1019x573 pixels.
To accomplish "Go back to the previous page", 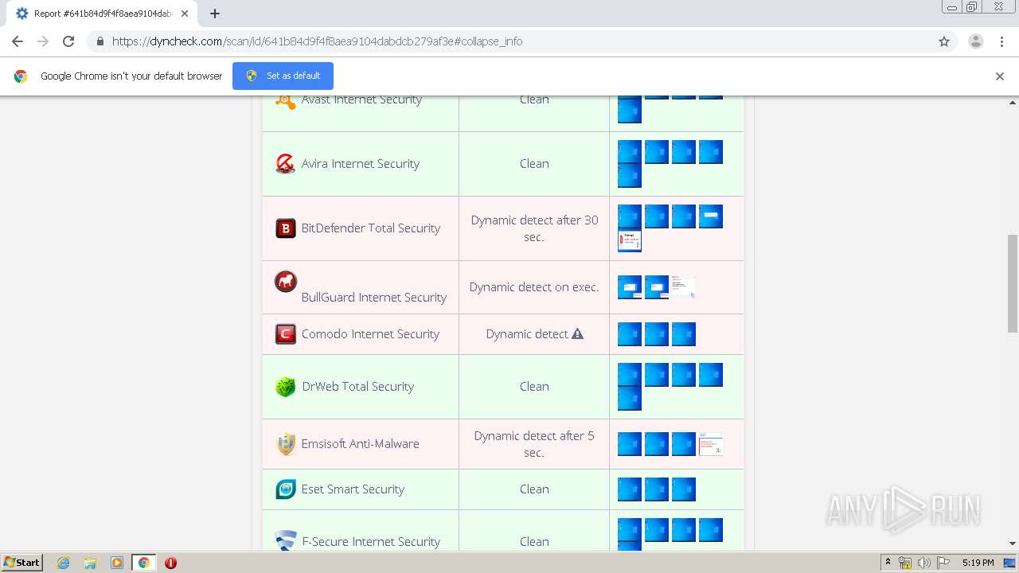I will (18, 41).
